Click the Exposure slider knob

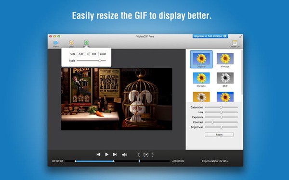pyautogui.click(x=221, y=117)
